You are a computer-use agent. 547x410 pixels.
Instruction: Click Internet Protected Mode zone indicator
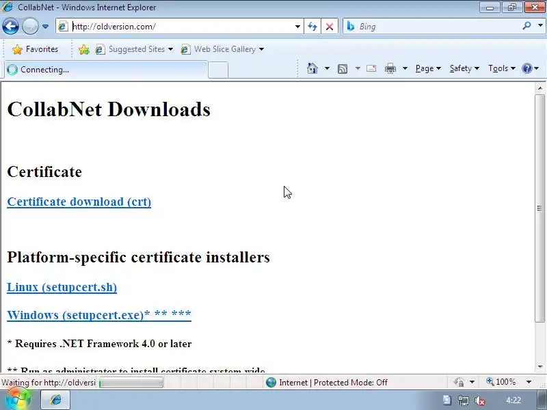(x=327, y=383)
